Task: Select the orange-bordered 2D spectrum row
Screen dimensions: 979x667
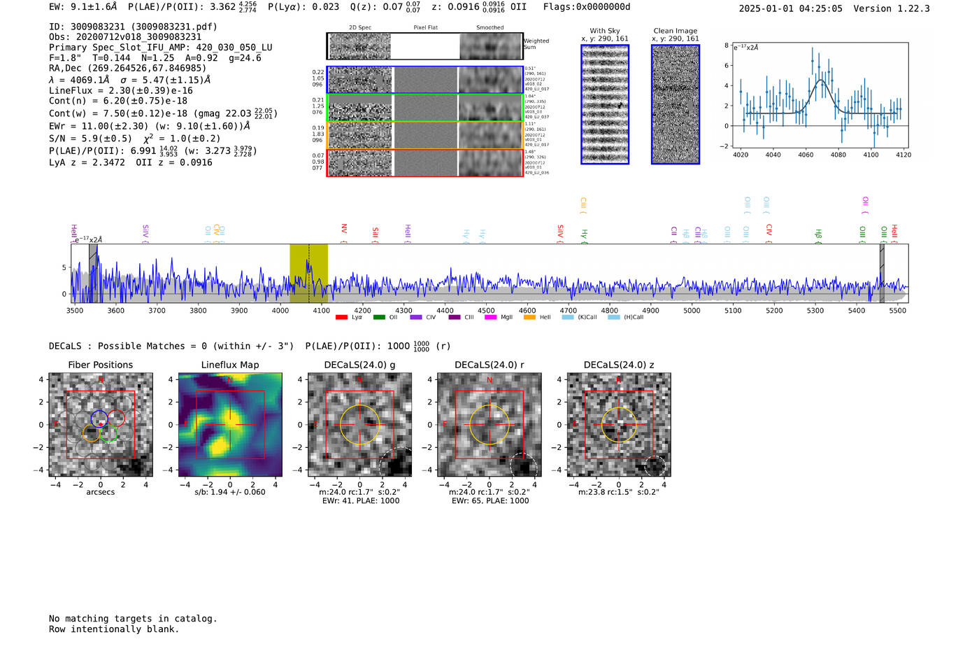Action: [x=425, y=135]
